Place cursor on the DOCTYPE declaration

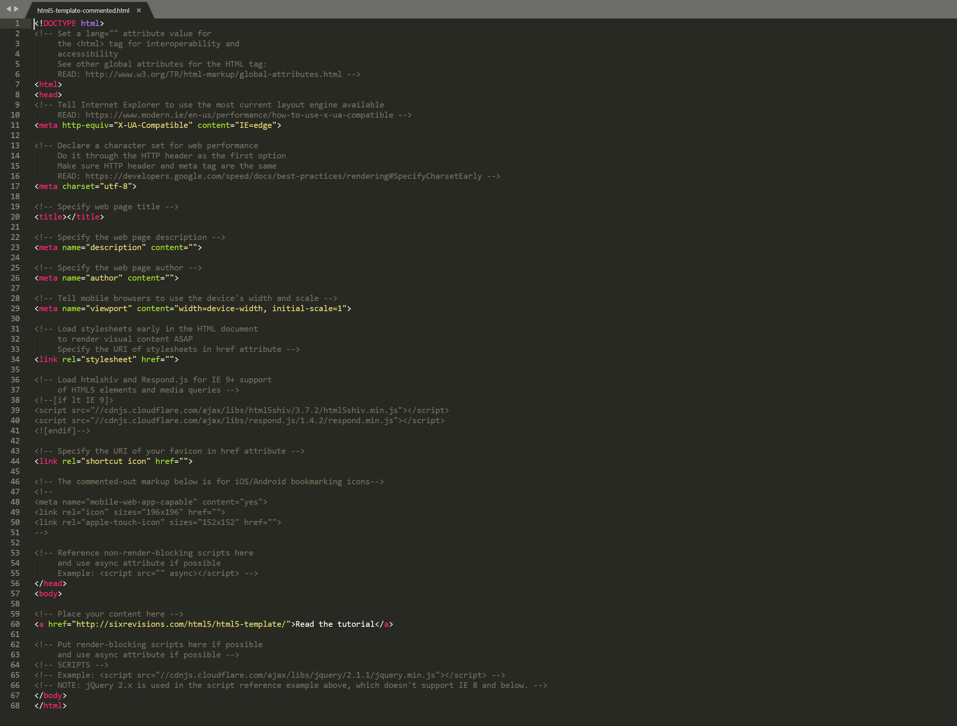pyautogui.click(x=67, y=23)
